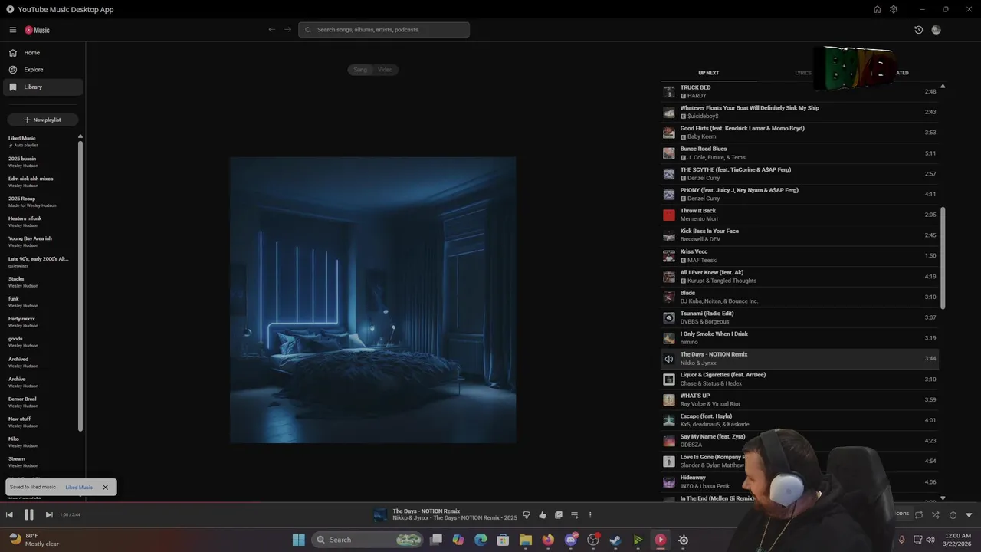Click the thumbs up like button
The height and width of the screenshot is (552, 981).
(543, 515)
